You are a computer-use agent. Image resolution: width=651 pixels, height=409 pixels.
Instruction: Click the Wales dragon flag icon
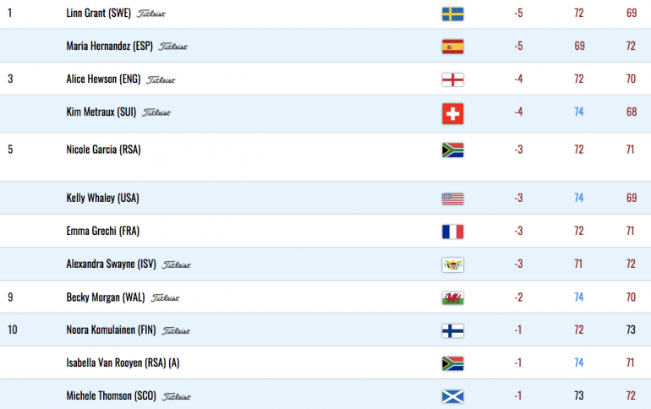[452, 298]
